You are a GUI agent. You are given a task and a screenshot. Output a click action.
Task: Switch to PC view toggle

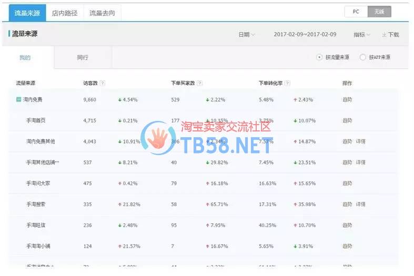[356, 12]
